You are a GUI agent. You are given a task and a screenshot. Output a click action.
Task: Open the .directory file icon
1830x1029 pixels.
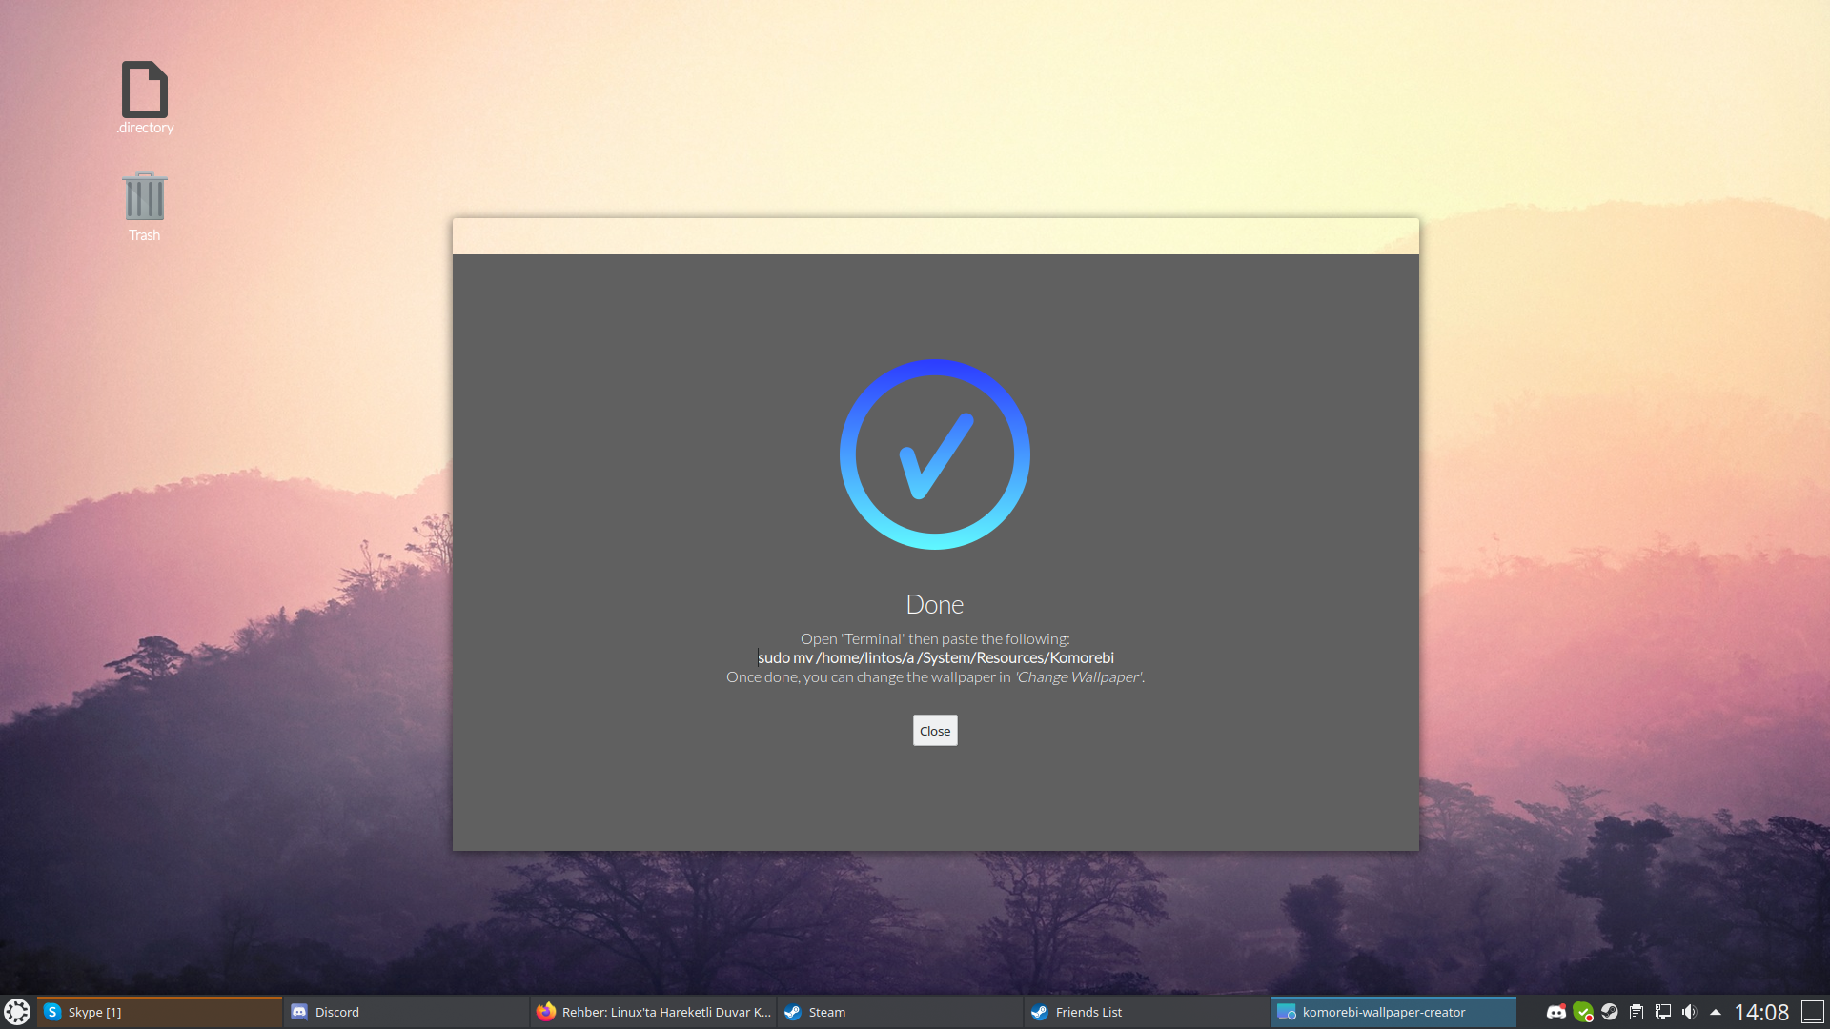click(x=145, y=91)
